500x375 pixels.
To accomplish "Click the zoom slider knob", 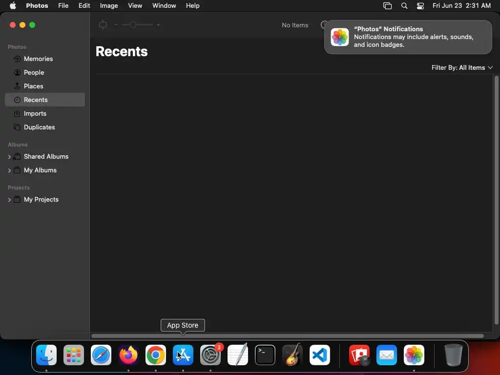I will (133, 25).
